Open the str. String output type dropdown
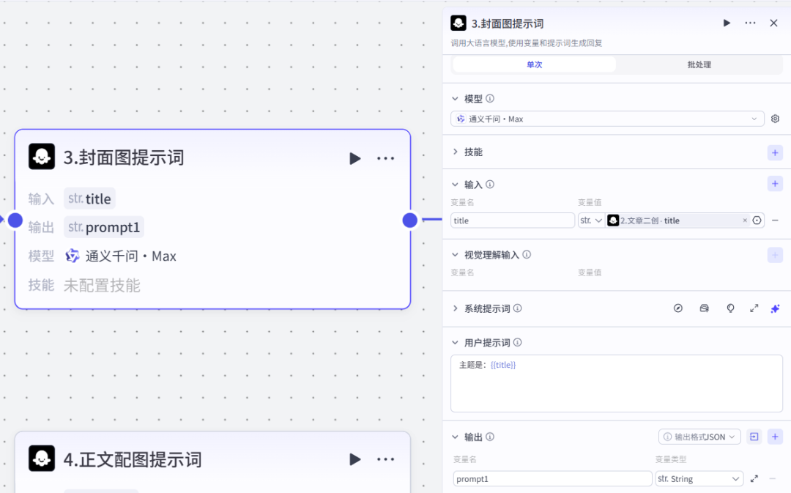Screen dimensions: 791x493 click(x=698, y=478)
